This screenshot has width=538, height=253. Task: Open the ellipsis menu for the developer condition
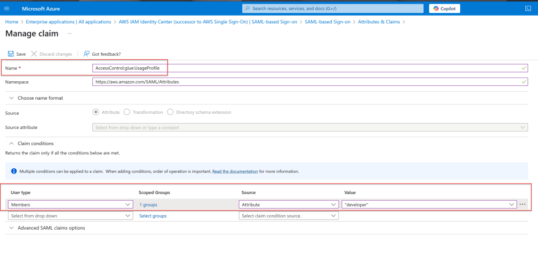[x=522, y=204]
